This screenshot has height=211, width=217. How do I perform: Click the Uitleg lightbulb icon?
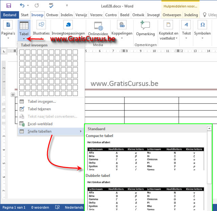coord(204,15)
